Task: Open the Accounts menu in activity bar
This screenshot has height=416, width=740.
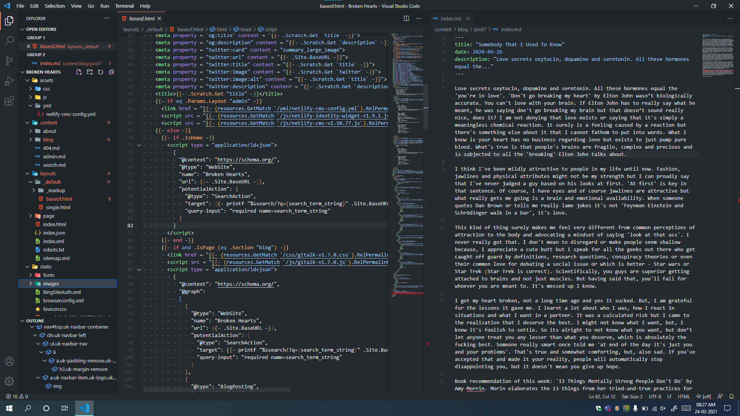Action: click(9, 361)
